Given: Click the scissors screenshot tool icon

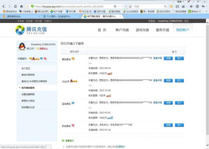Looking at the screenshot, I should coord(184,6).
